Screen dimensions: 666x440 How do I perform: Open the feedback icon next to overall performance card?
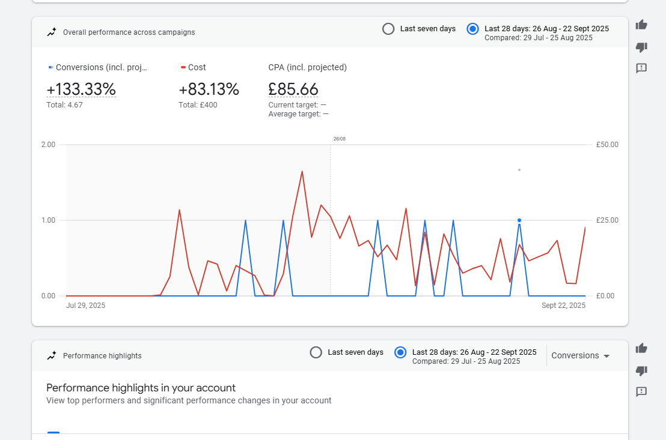641,68
